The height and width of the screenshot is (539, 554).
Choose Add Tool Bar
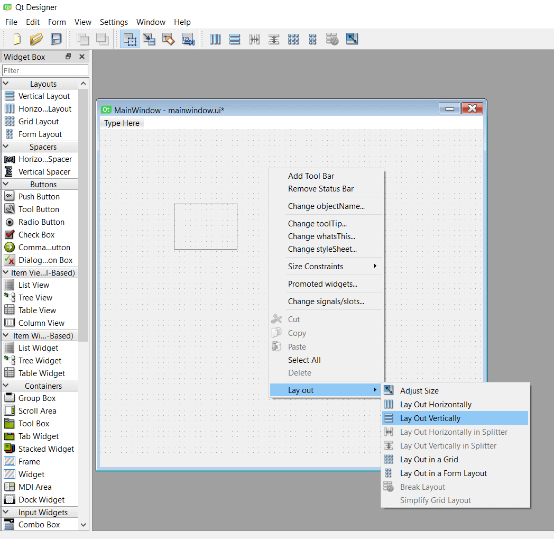point(327,176)
